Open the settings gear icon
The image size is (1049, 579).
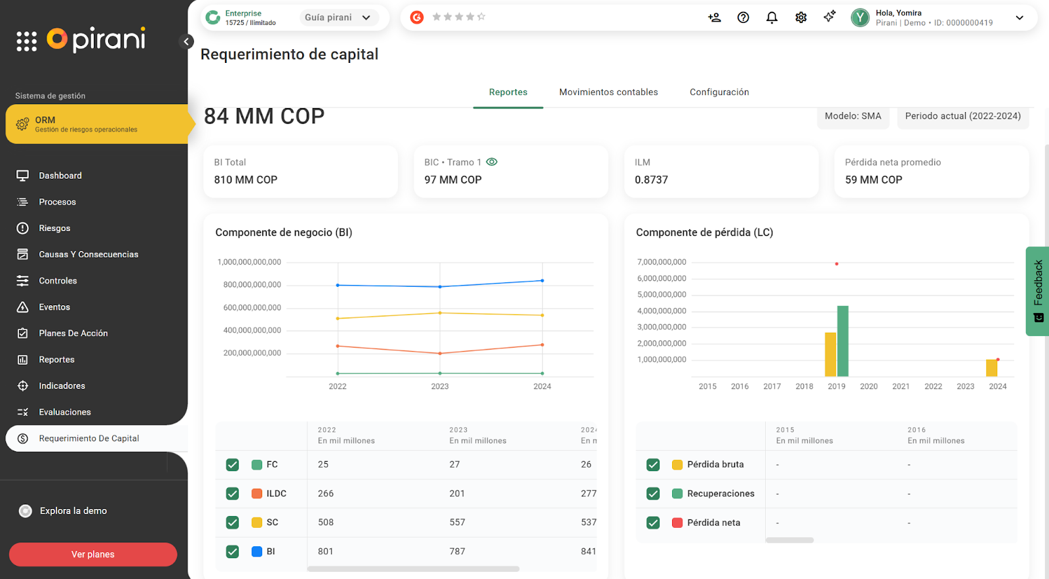pos(801,18)
